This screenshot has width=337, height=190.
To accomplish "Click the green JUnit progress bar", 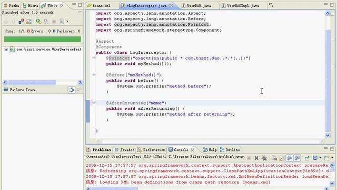I will pyautogui.click(x=43, y=39).
